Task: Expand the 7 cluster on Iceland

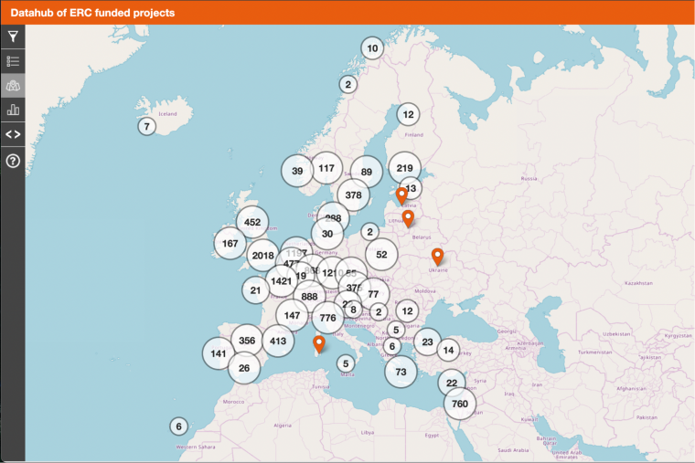Action: coord(146,127)
